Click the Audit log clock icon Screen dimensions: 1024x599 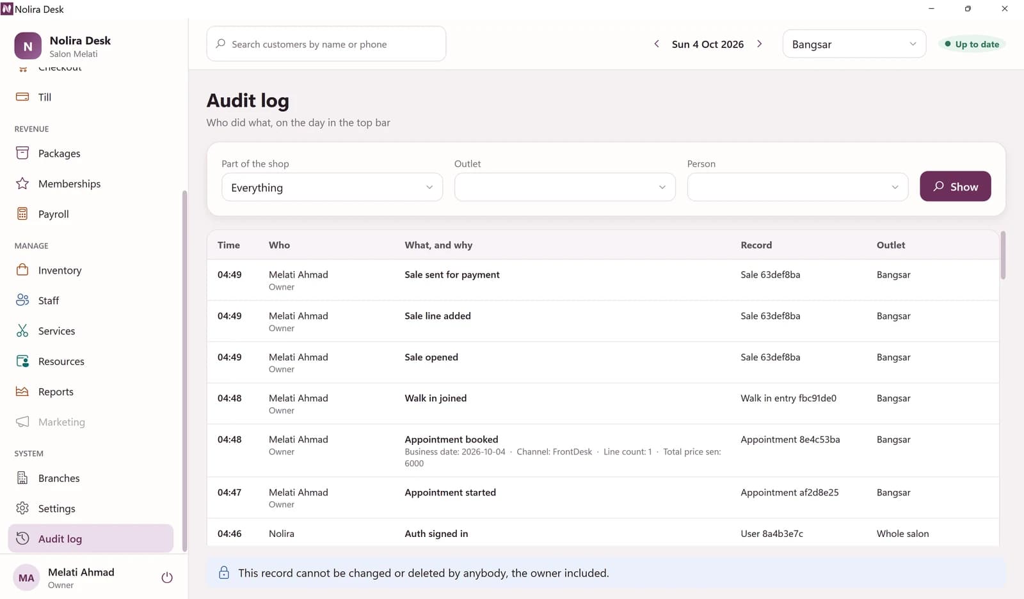pyautogui.click(x=22, y=538)
